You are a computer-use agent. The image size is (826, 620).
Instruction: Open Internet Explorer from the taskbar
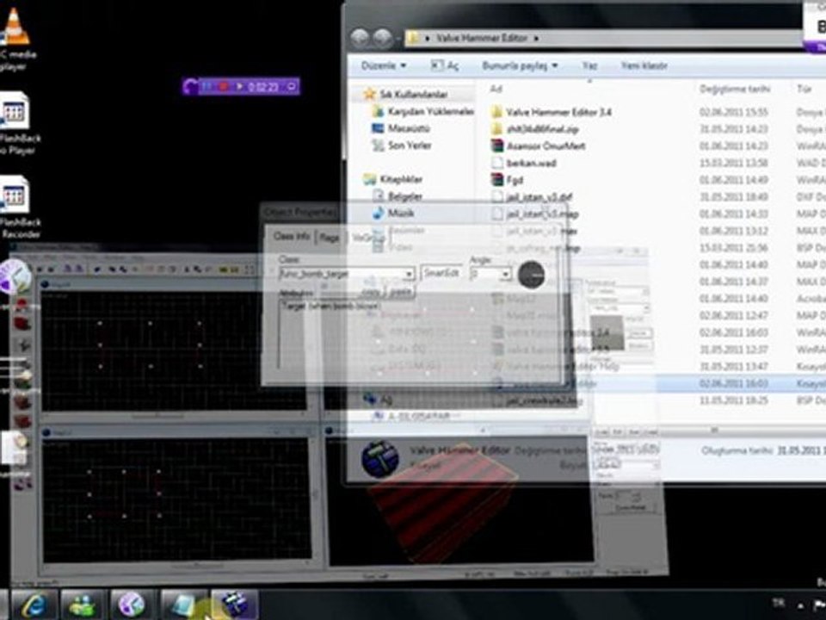34,604
